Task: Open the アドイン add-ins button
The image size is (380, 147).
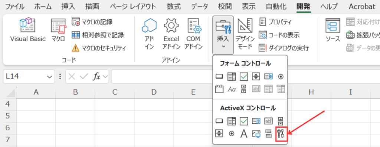Action: click(149, 34)
